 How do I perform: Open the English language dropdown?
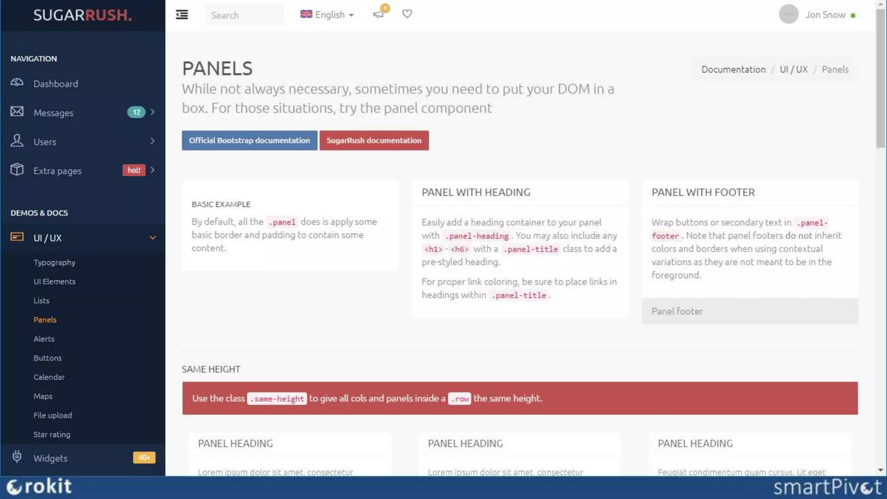pos(327,15)
